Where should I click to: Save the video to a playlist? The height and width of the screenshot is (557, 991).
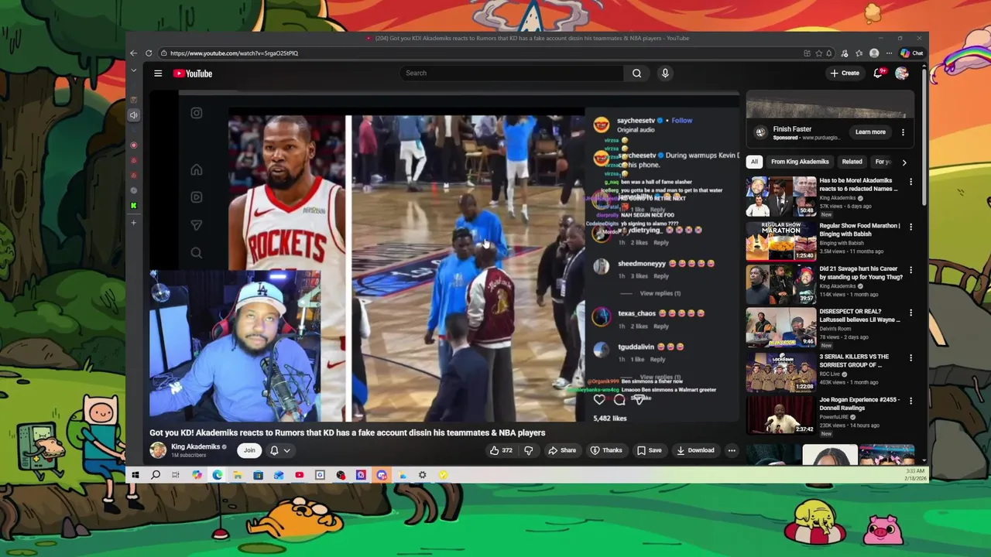(649, 450)
